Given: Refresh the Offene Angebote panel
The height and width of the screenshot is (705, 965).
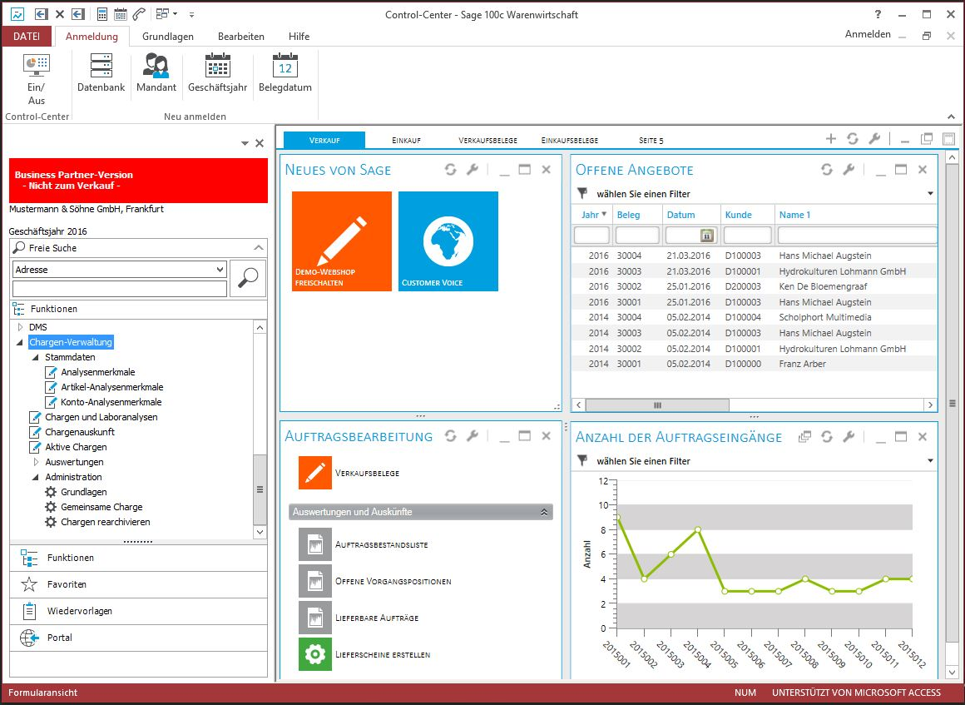Looking at the screenshot, I should pos(826,170).
